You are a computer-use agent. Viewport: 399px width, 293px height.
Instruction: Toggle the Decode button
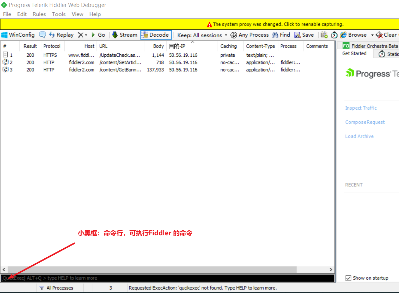coord(156,35)
